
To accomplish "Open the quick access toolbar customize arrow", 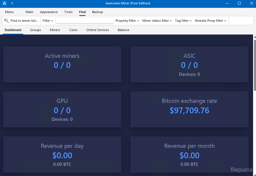I will pyautogui.click(x=12, y=3).
